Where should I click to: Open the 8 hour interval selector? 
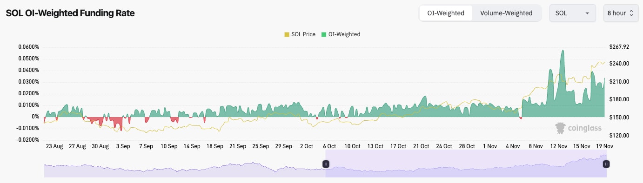click(620, 13)
